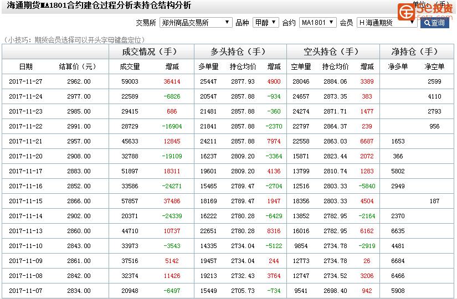Click net long value 1653
Image resolution: width=457 pixels, height=299 pixels.
[x=398, y=141]
